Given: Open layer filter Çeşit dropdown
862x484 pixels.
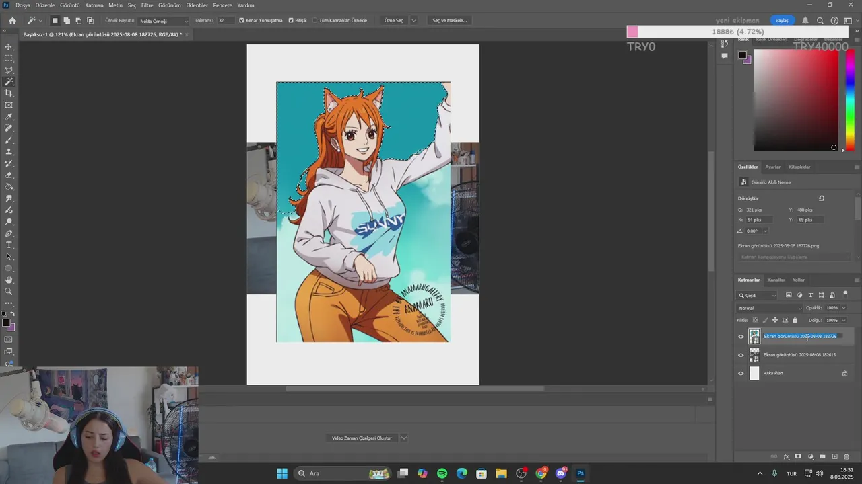Looking at the screenshot, I should pyautogui.click(x=758, y=295).
